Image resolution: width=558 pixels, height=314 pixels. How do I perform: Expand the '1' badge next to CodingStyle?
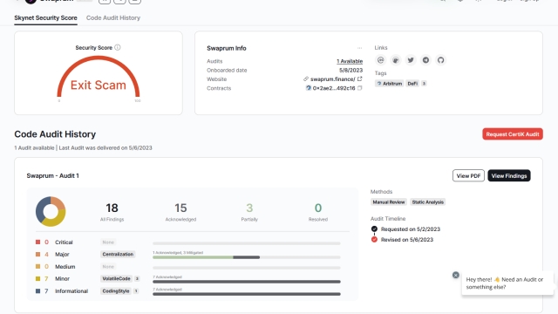point(136,291)
